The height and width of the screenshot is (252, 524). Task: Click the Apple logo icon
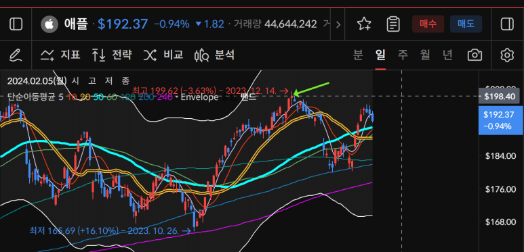49,24
